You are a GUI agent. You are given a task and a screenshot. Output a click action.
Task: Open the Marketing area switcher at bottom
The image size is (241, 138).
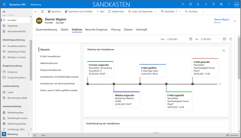[16, 134]
